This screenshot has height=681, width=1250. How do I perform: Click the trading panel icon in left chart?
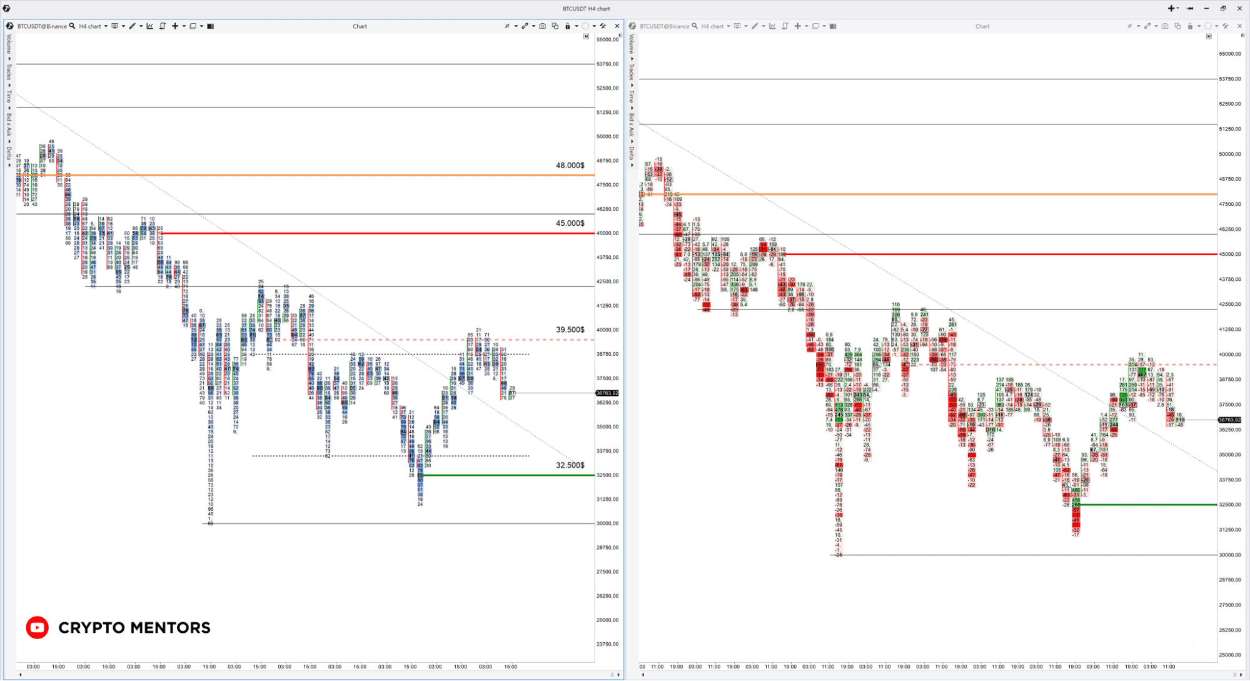pyautogui.click(x=162, y=26)
